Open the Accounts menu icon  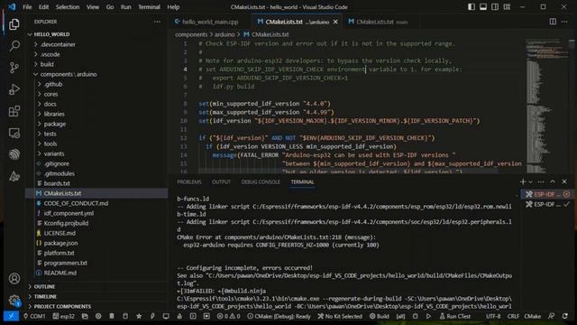(x=14, y=279)
